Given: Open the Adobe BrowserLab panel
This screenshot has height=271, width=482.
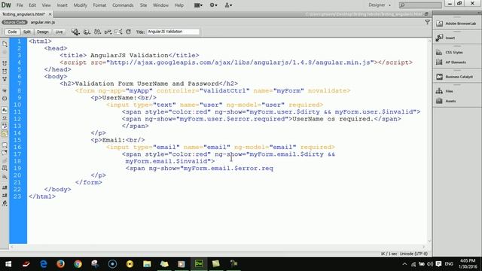Looking at the screenshot, I should point(456,23).
